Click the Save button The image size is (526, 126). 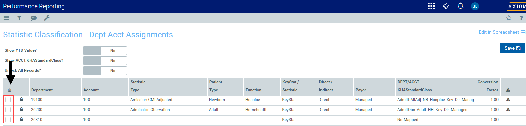click(x=512, y=48)
